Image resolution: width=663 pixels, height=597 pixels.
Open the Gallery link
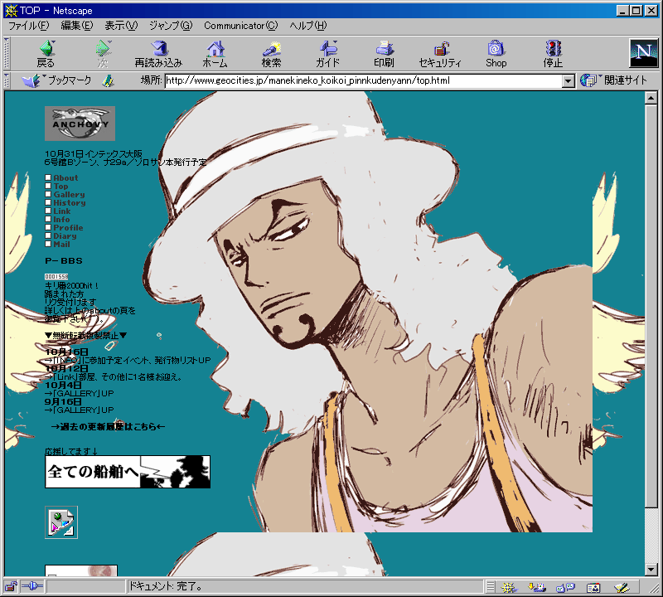70,195
